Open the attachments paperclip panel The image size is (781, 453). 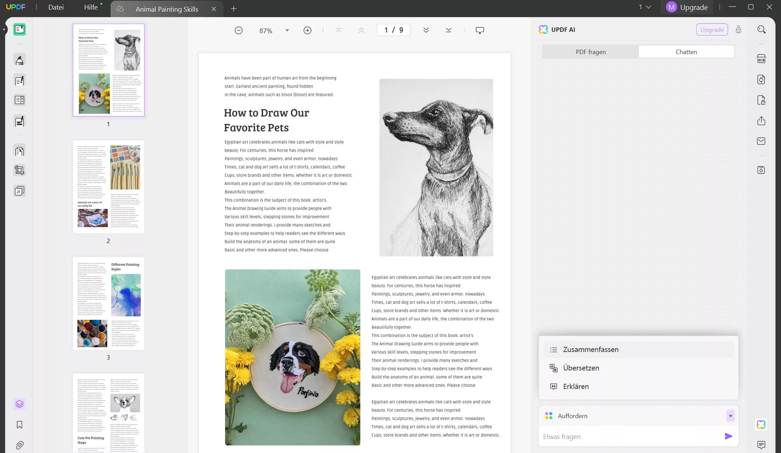click(x=20, y=445)
